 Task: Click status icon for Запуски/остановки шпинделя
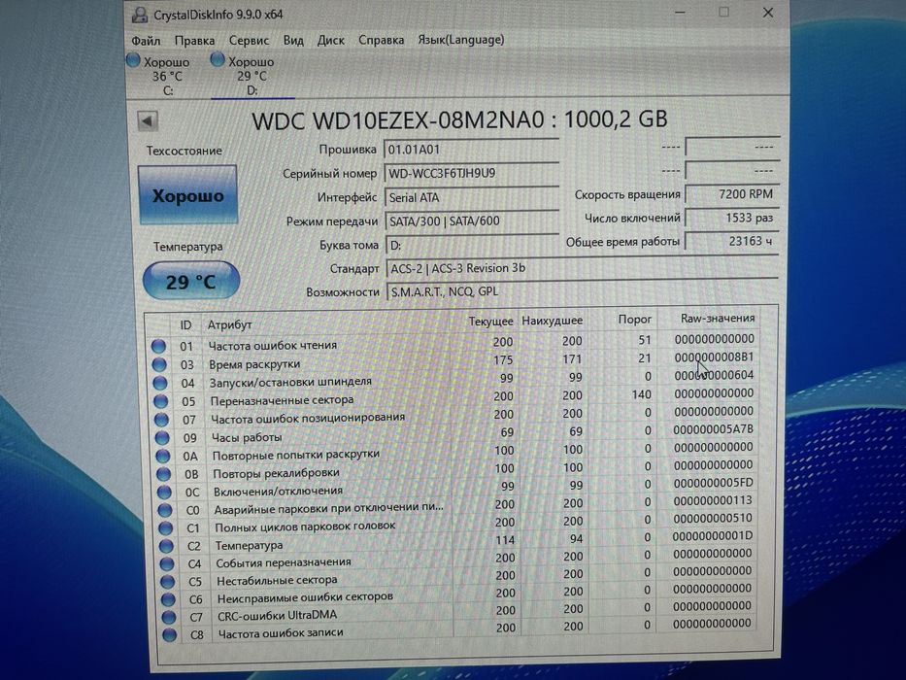coord(159,384)
